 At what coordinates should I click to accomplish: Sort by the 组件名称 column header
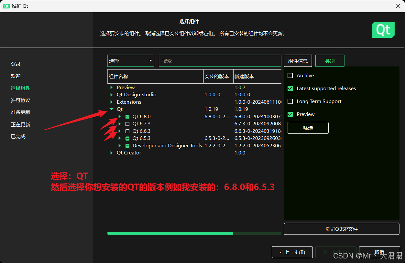click(155, 77)
